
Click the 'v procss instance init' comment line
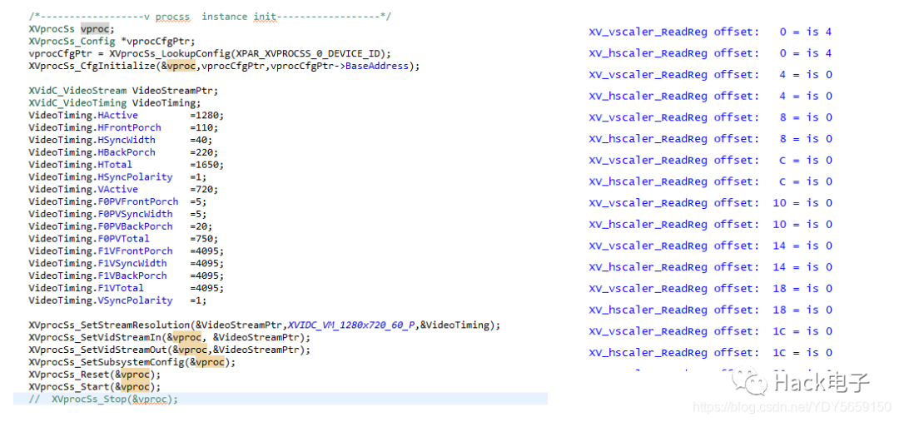click(210, 17)
